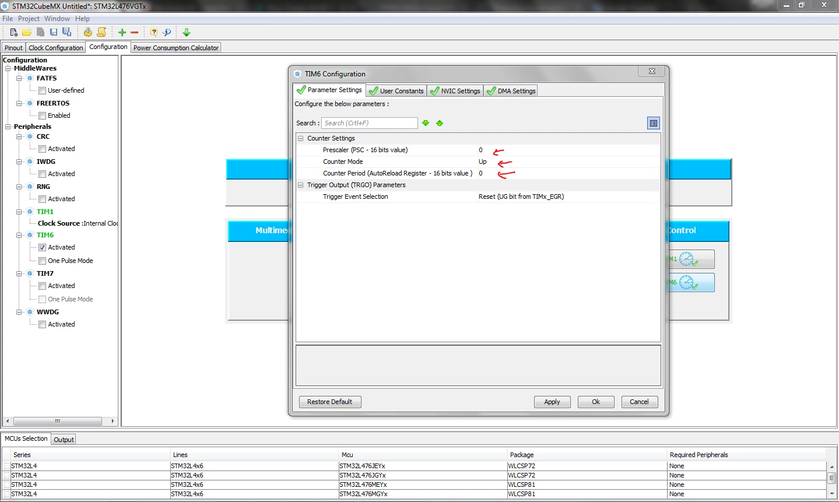
Task: Click the Prescaler (PSC) value field
Action: pyautogui.click(x=568, y=150)
